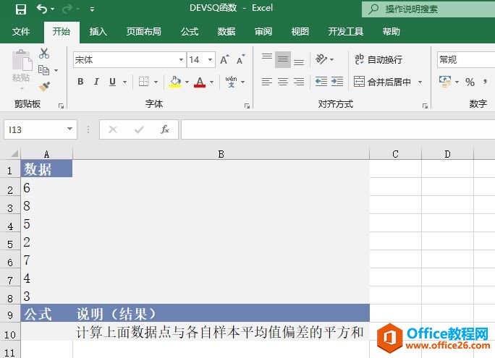The width and height of the screenshot is (495, 358).
Task: Apply cell borders icon
Action: (x=143, y=82)
